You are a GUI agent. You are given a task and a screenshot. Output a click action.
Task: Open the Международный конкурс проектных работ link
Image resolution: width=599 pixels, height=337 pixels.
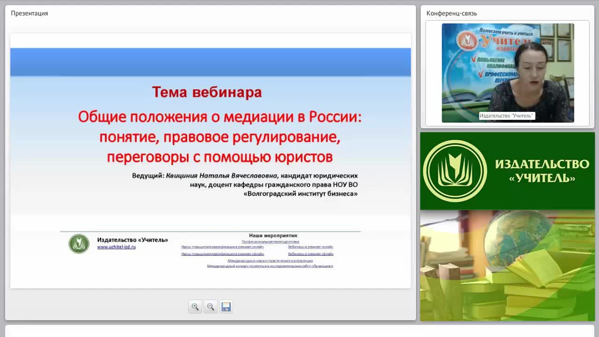[x=270, y=266]
